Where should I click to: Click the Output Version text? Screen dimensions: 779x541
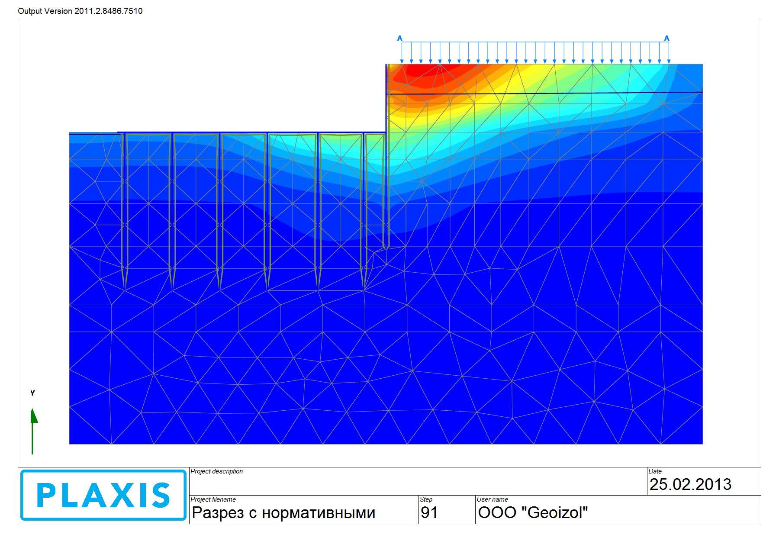tap(80, 11)
